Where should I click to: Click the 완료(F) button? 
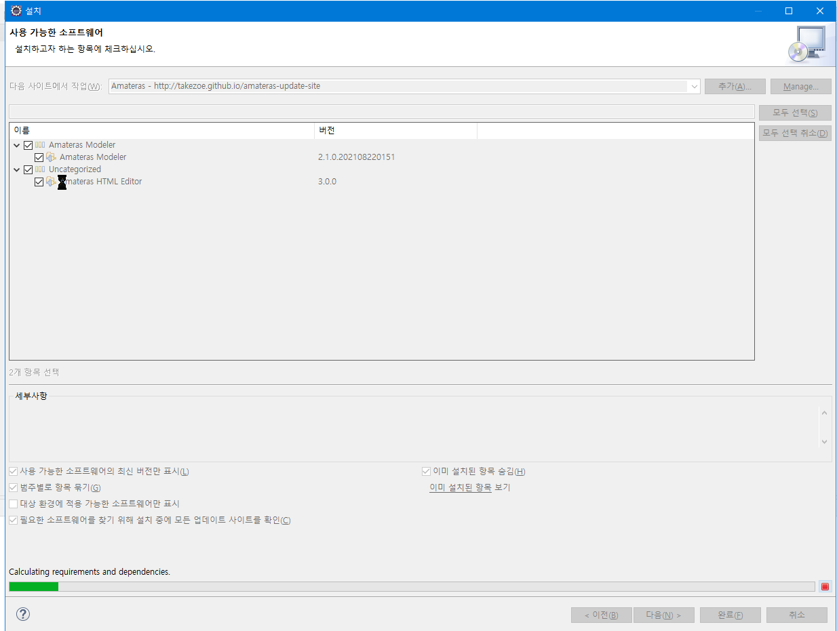[731, 615]
